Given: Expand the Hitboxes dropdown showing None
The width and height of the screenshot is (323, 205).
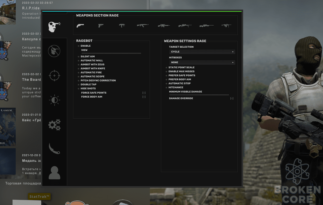Looking at the screenshot, I should tap(202, 62).
